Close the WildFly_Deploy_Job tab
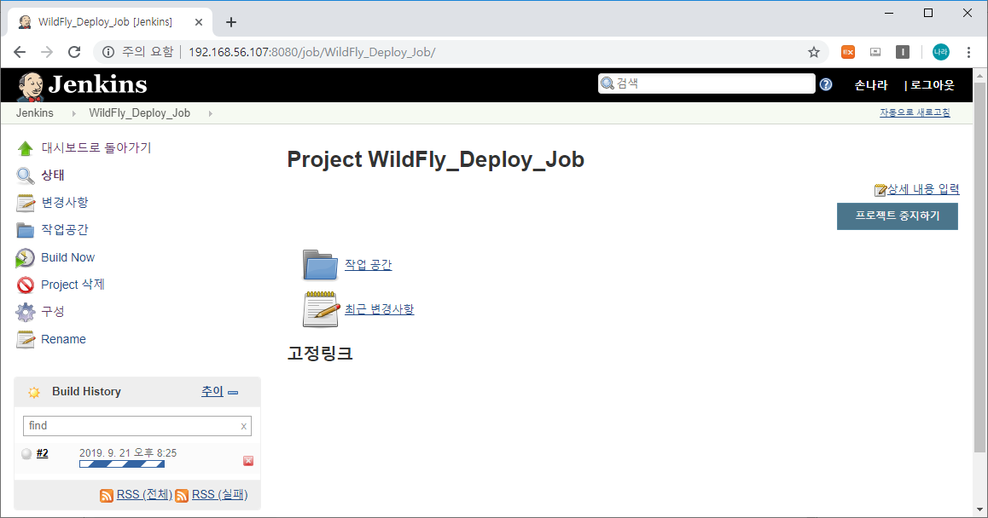Screen dimensions: 988x518 pyautogui.click(x=199, y=22)
